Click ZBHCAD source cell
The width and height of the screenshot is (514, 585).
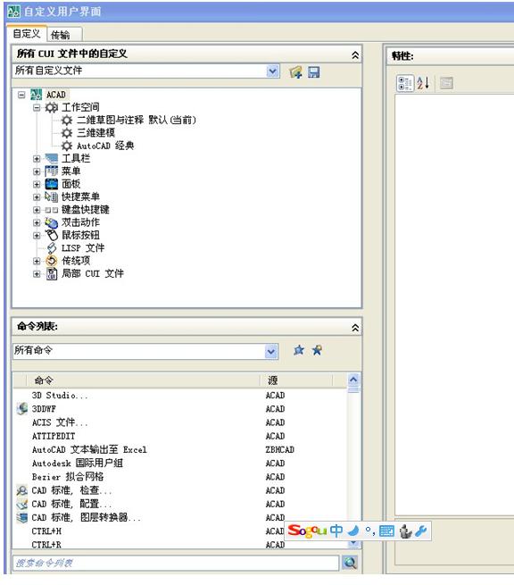[279, 449]
